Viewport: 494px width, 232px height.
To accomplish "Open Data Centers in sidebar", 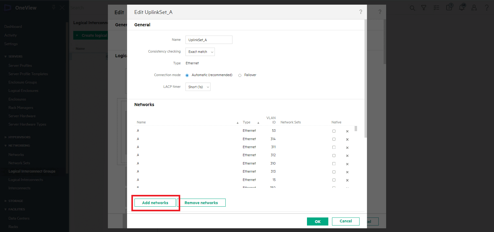I will pyautogui.click(x=19, y=218).
